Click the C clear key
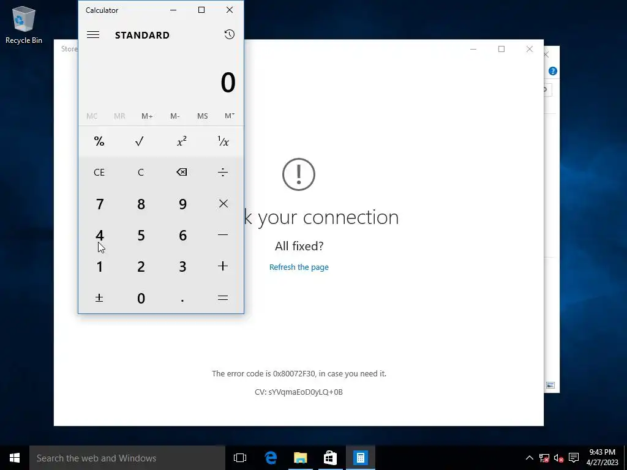The image size is (627, 470). pos(140,172)
